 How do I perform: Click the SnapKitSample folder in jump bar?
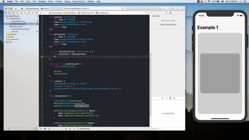point(70,13)
